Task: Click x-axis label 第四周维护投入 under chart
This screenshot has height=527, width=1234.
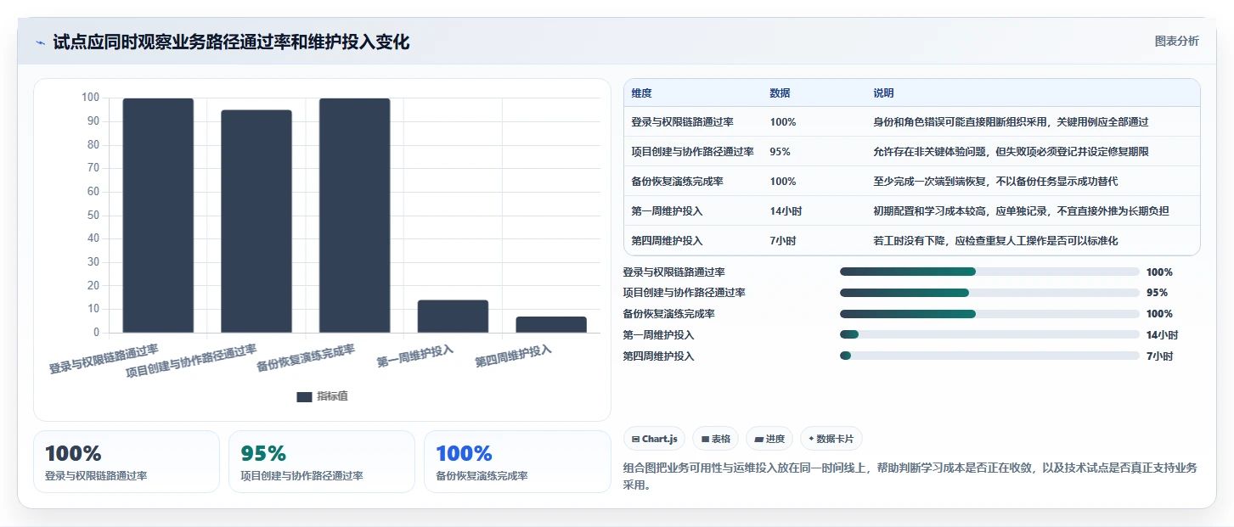Action: pos(513,356)
